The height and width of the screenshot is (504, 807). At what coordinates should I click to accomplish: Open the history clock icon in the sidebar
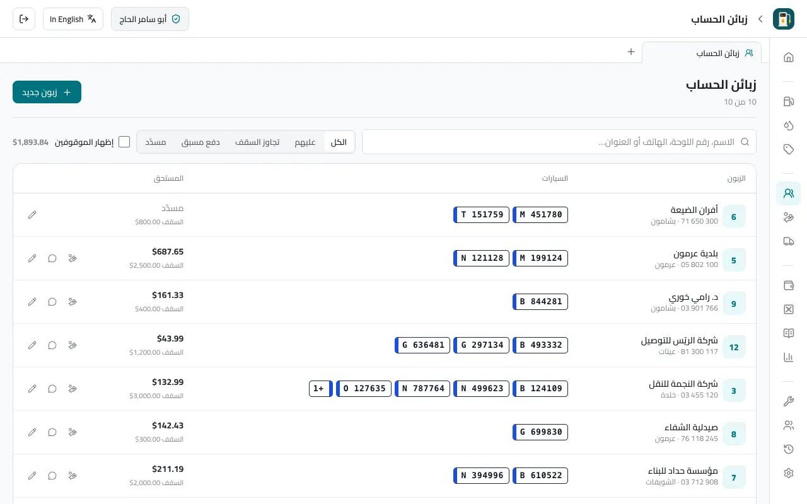click(x=788, y=449)
